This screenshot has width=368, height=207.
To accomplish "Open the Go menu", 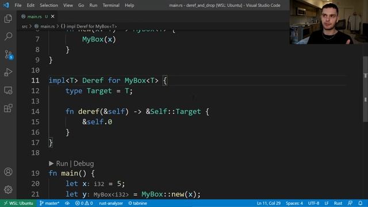I will (81, 5).
